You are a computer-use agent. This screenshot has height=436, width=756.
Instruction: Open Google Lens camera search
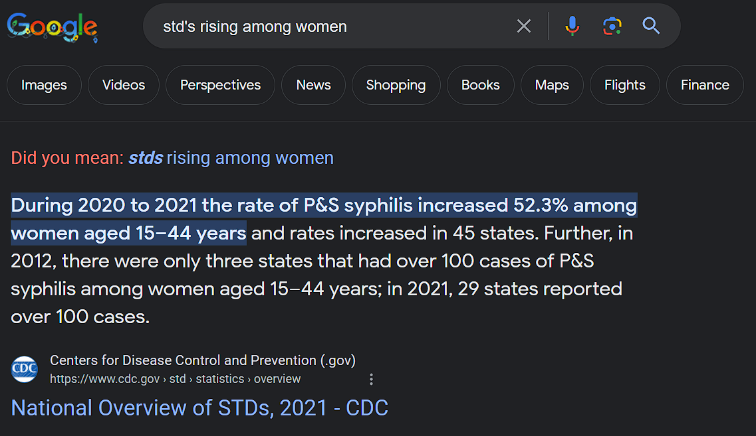click(x=612, y=26)
